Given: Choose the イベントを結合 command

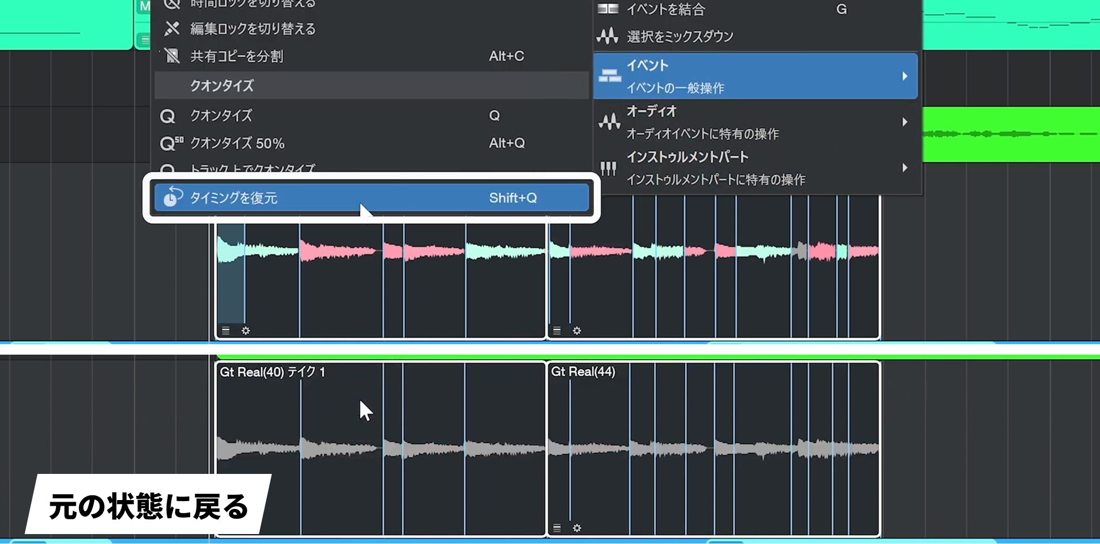Looking at the screenshot, I should tap(666, 9).
